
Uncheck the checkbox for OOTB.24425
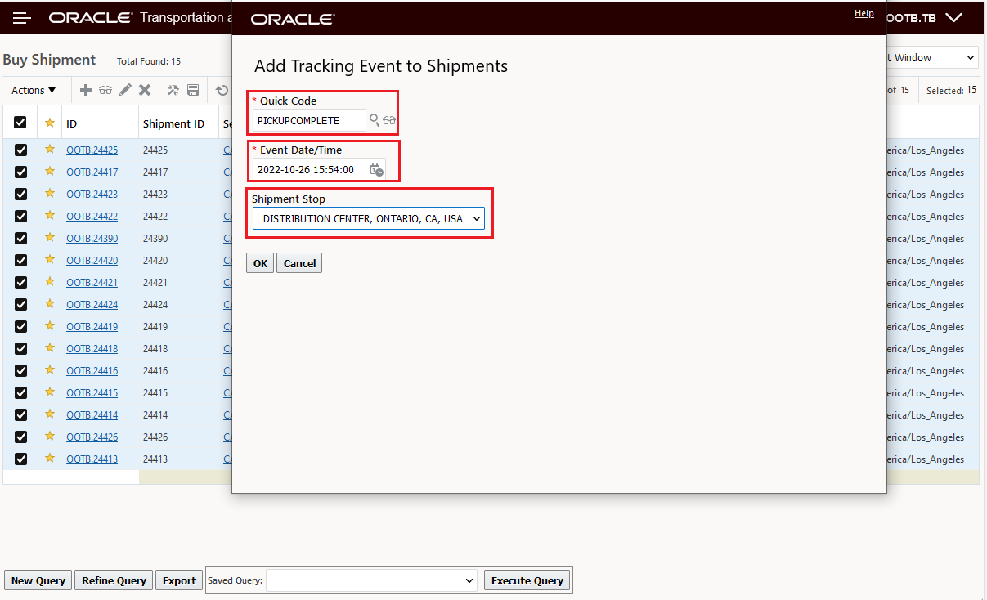pyautogui.click(x=20, y=150)
